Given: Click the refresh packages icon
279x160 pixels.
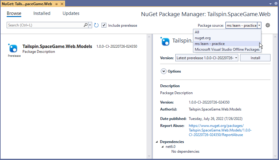Looking at the screenshot, I should 96,25.
